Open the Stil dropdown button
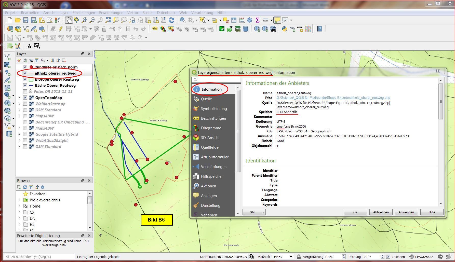 [254, 212]
